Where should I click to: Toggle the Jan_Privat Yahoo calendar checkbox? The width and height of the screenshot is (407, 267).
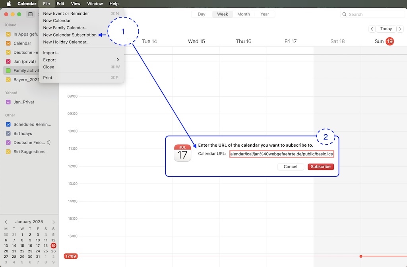(x=8, y=102)
